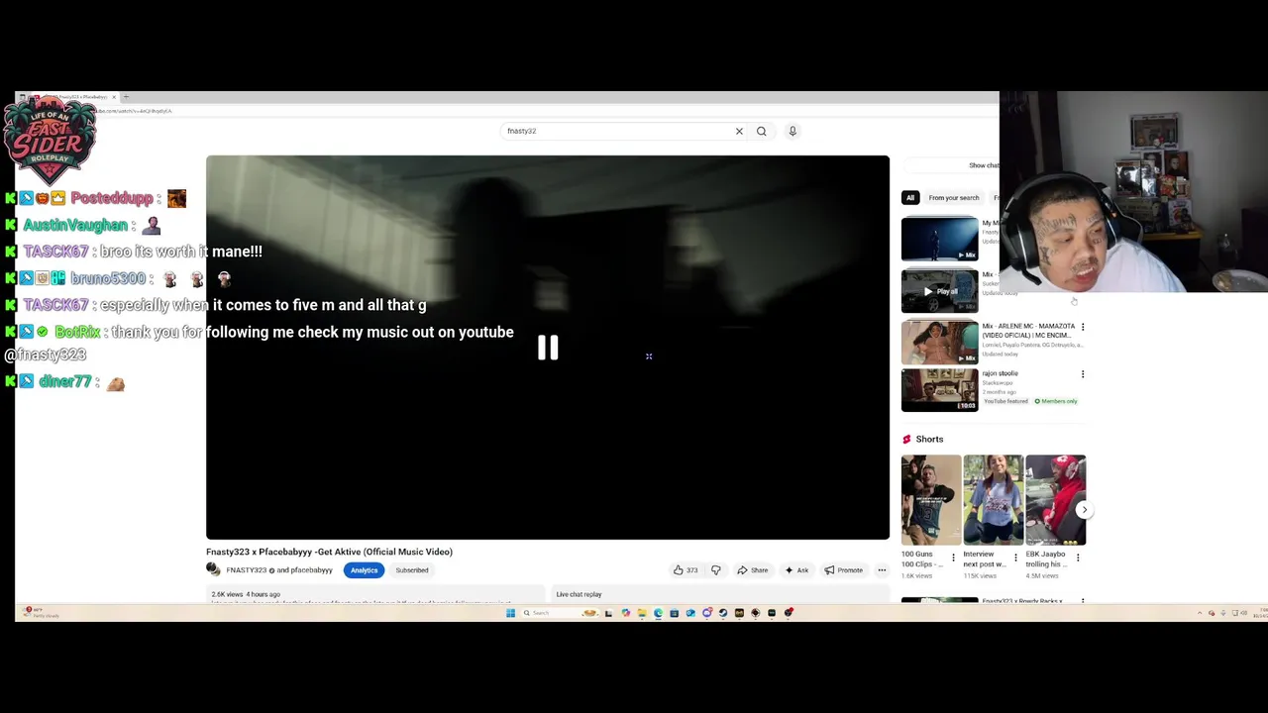Viewport: 1268px width, 713px height.
Task: Expand the 2.6K views description box
Action: [374, 594]
